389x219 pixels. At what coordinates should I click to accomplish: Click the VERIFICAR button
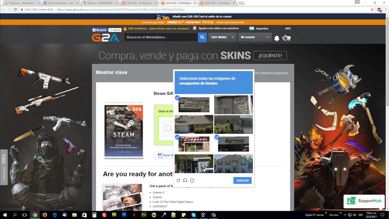pos(242,180)
